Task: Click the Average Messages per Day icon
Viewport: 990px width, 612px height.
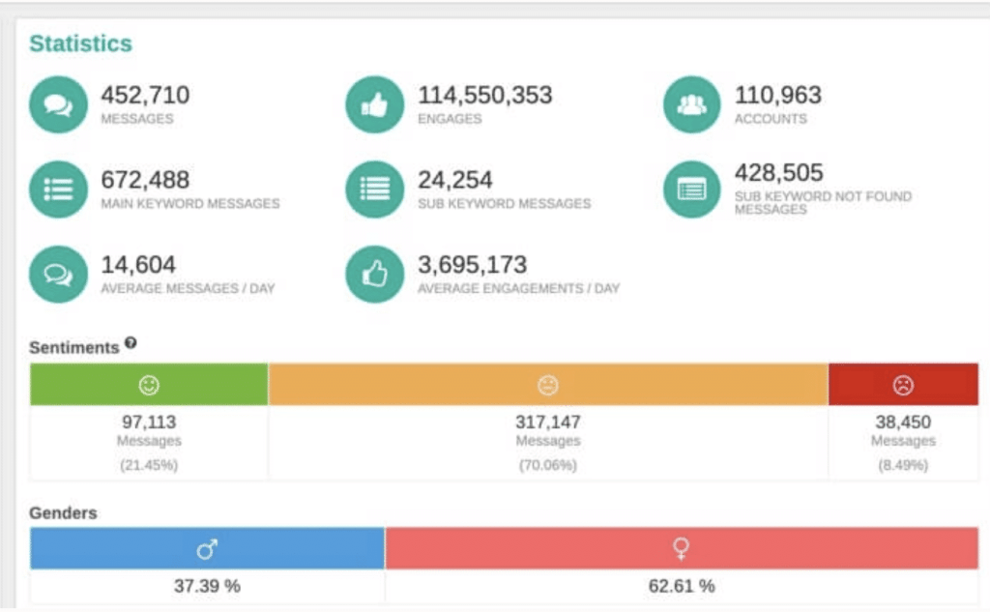Action: click(58, 275)
